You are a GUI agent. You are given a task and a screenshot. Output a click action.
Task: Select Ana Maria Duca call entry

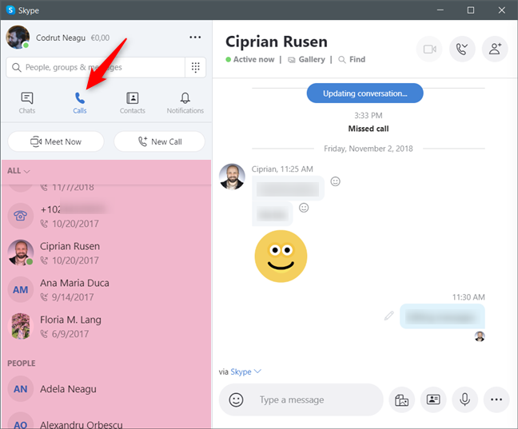click(x=106, y=290)
